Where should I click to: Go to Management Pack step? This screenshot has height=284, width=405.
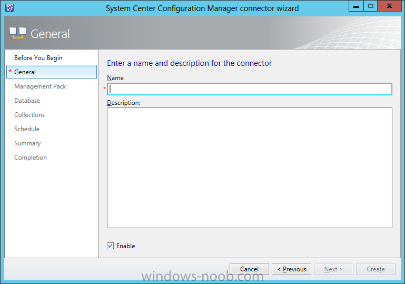coord(40,86)
